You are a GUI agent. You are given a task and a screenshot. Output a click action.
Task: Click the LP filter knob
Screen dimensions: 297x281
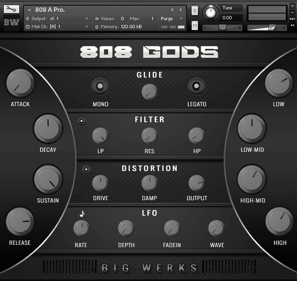pos(100,136)
